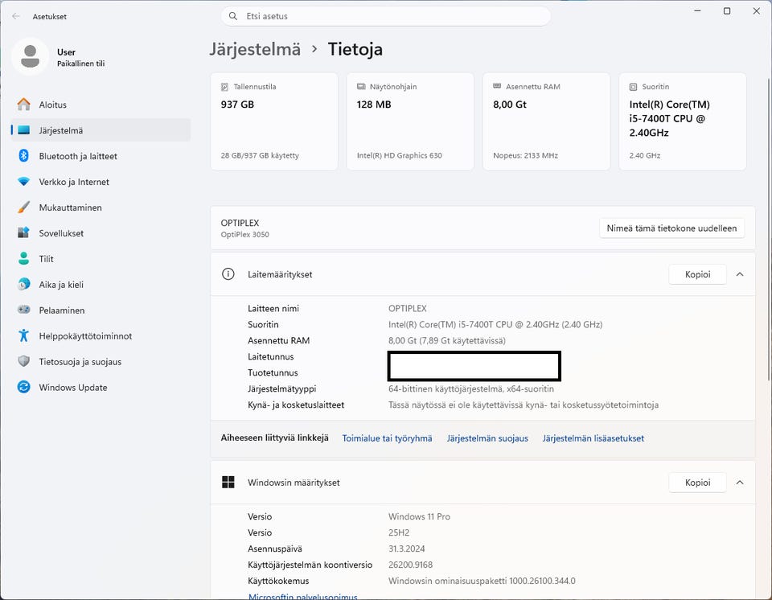The width and height of the screenshot is (772, 600).
Task: Click the Asennuspäivä value 31.3.2024
Action: 406,549
